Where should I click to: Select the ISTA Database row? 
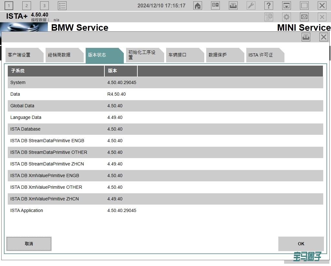click(165, 129)
